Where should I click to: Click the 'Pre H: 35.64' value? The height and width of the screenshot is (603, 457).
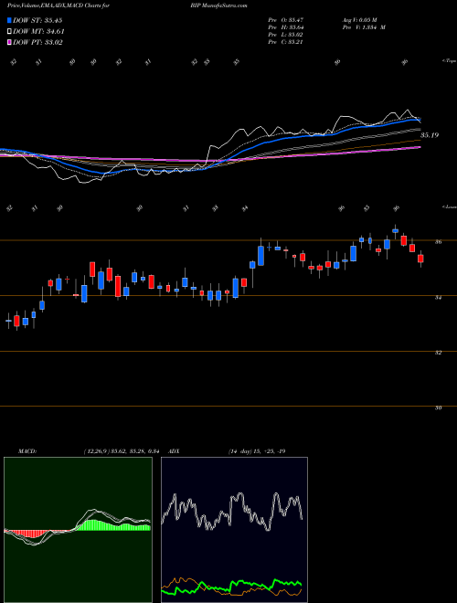pyautogui.click(x=286, y=26)
